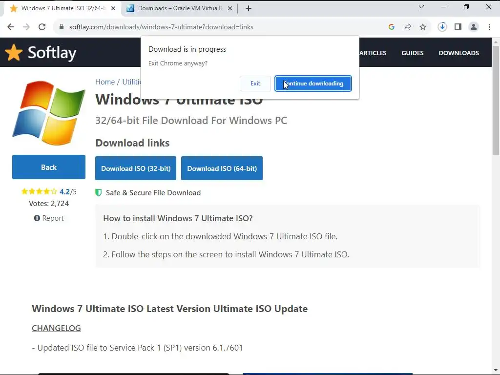The height and width of the screenshot is (375, 500).
Task: Click step 2 'Follow the steps' text
Action: (x=226, y=254)
